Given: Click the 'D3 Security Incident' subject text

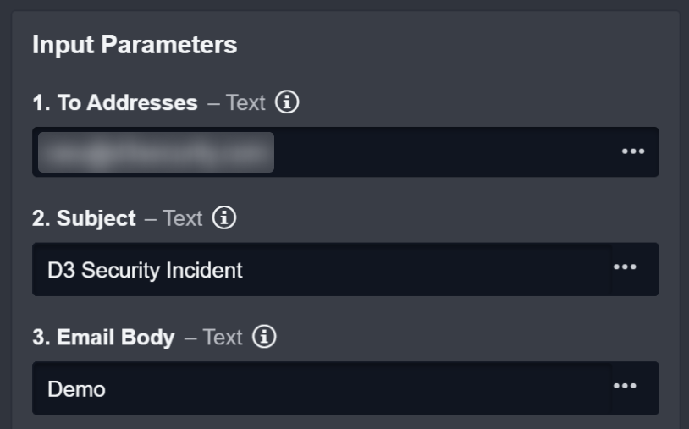Looking at the screenshot, I should 145,270.
